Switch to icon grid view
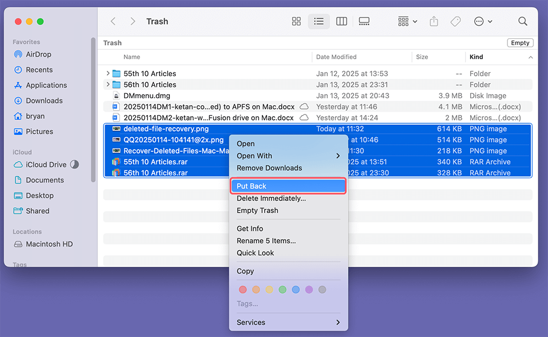This screenshot has width=548, height=337. (296, 21)
